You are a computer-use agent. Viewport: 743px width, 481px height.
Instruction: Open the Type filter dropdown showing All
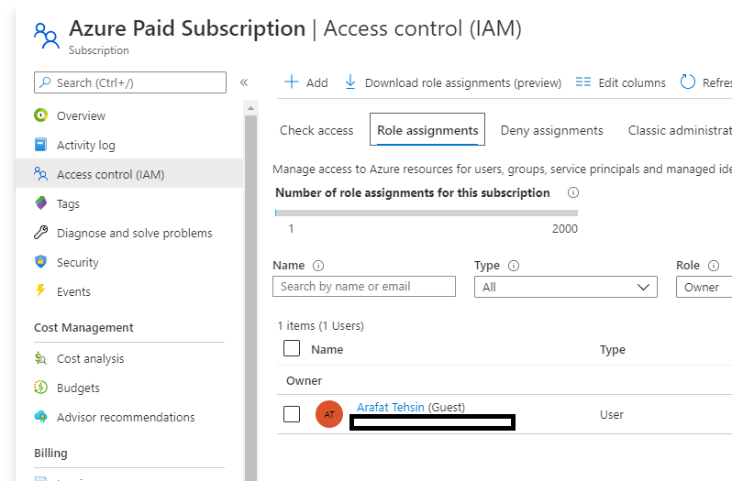(x=565, y=287)
